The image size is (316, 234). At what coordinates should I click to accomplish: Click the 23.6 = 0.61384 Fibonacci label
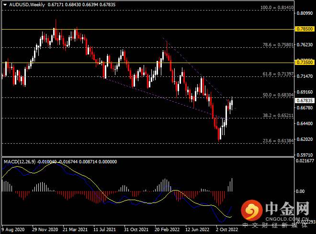tap(277, 141)
